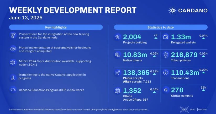The height and width of the screenshot is (114, 216).
Task: Click the Delegated wallets wallet icon
Action: click(166, 37)
